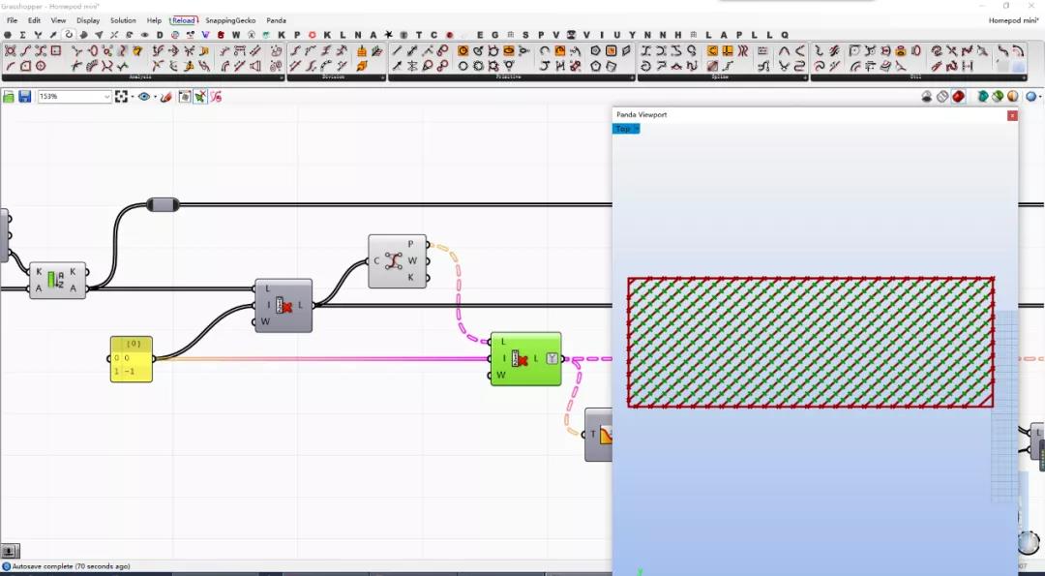Open named views with the eye icon
The image size is (1045, 576).
144,97
